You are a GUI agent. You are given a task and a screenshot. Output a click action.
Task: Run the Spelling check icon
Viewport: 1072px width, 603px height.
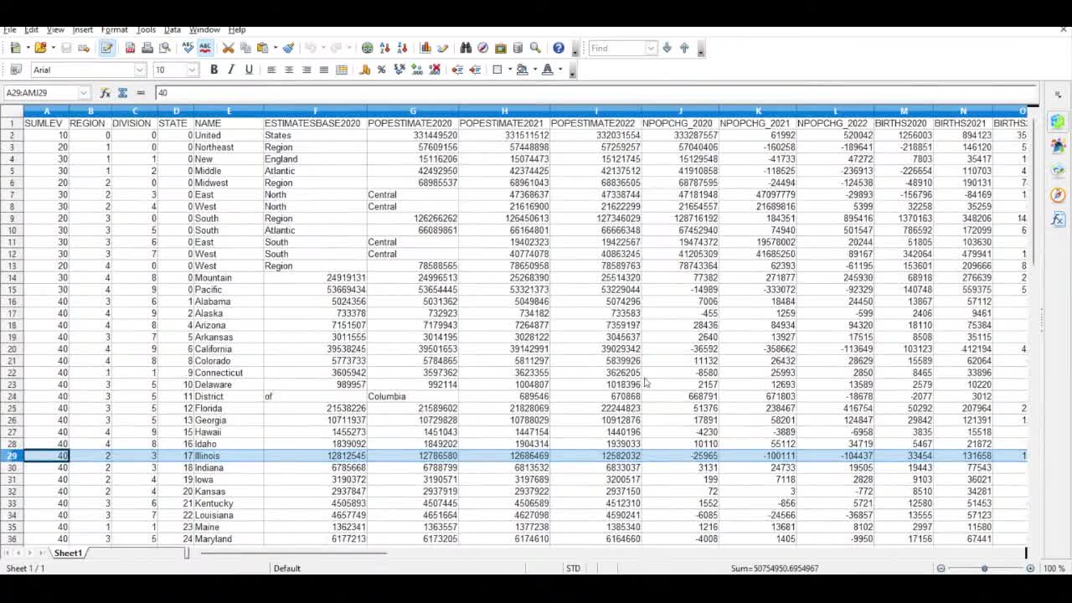(188, 48)
